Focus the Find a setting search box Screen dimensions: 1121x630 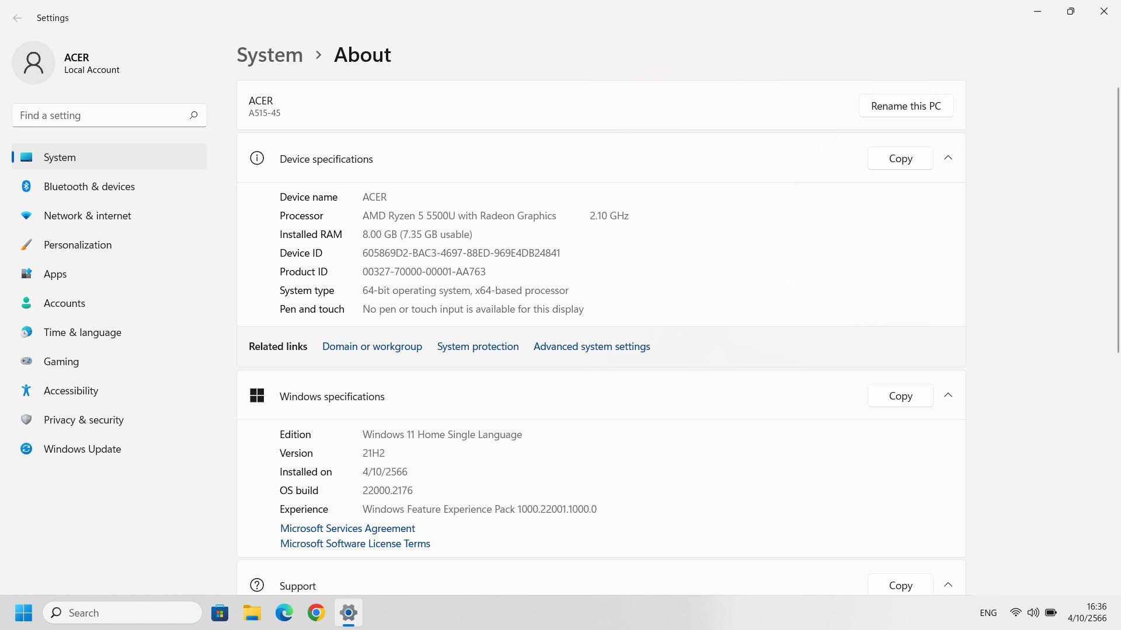pyautogui.click(x=109, y=115)
